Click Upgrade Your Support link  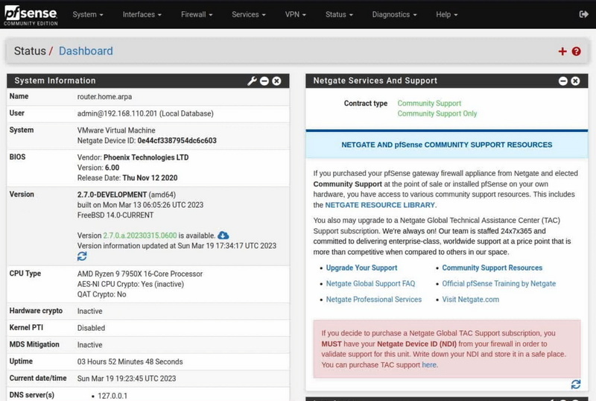(361, 268)
